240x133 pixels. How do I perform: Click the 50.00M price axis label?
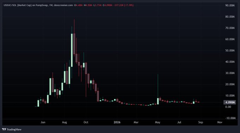click(230, 51)
